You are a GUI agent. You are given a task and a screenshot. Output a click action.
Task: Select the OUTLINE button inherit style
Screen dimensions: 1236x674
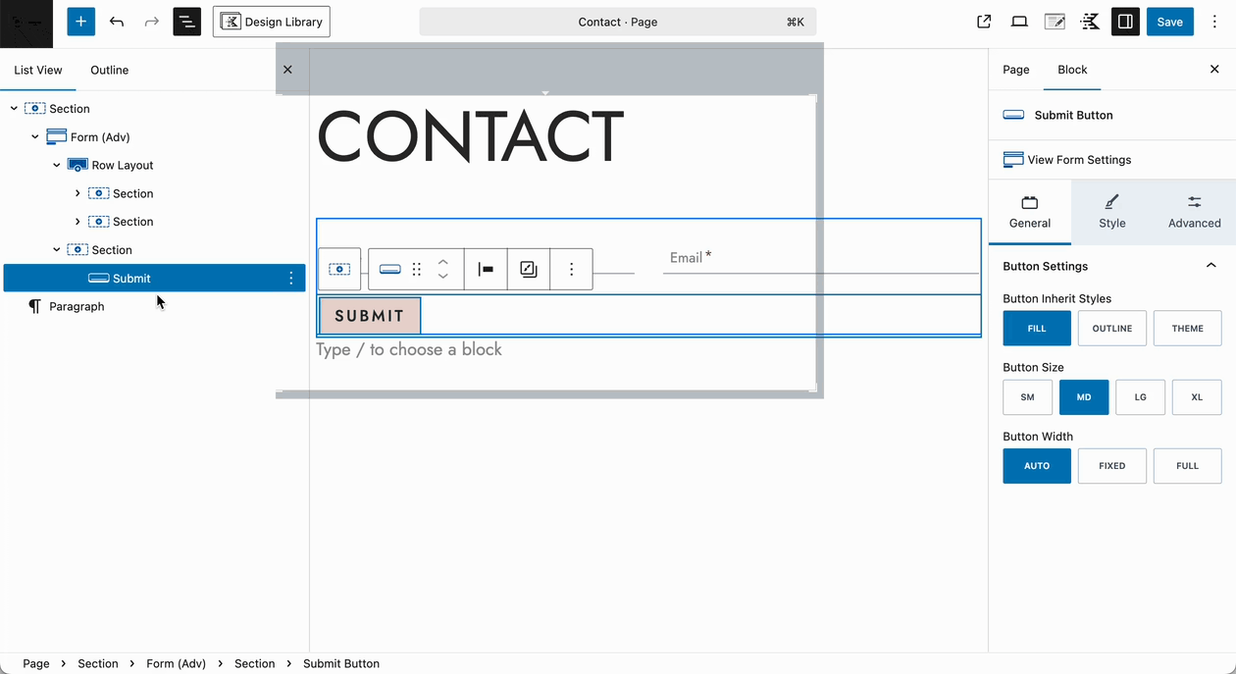click(x=1111, y=328)
